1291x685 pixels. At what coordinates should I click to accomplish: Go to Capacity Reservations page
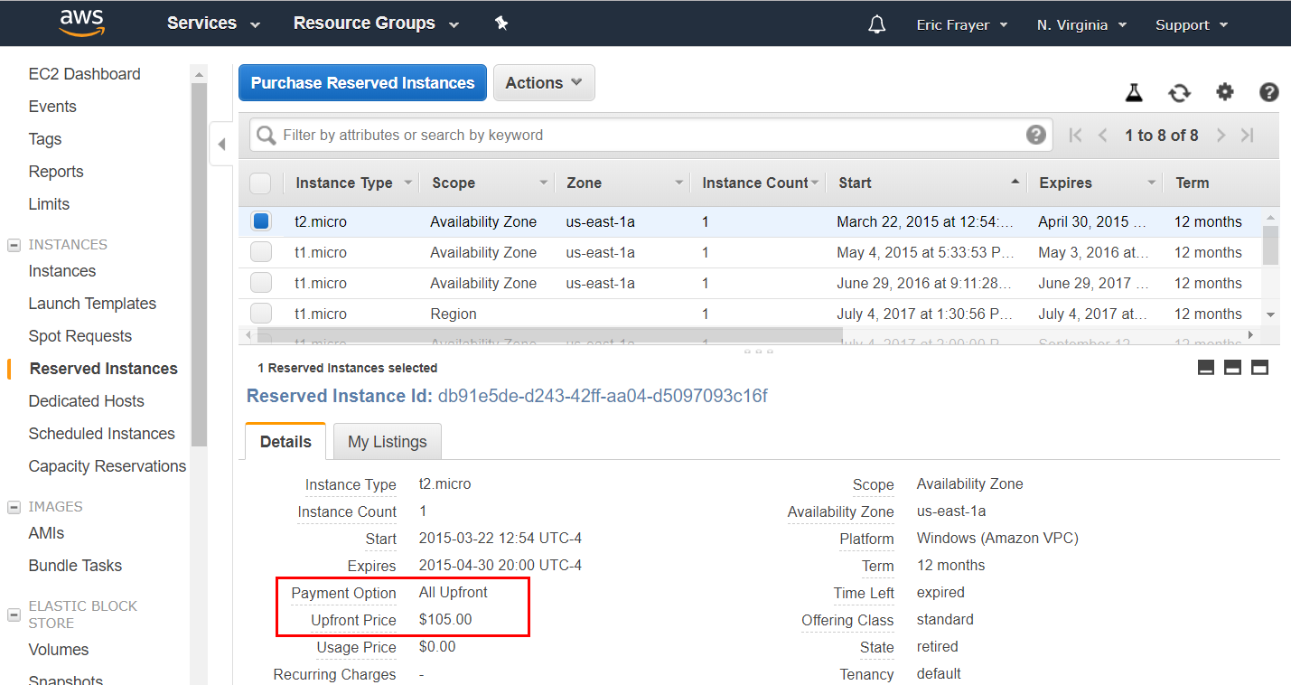pos(108,466)
